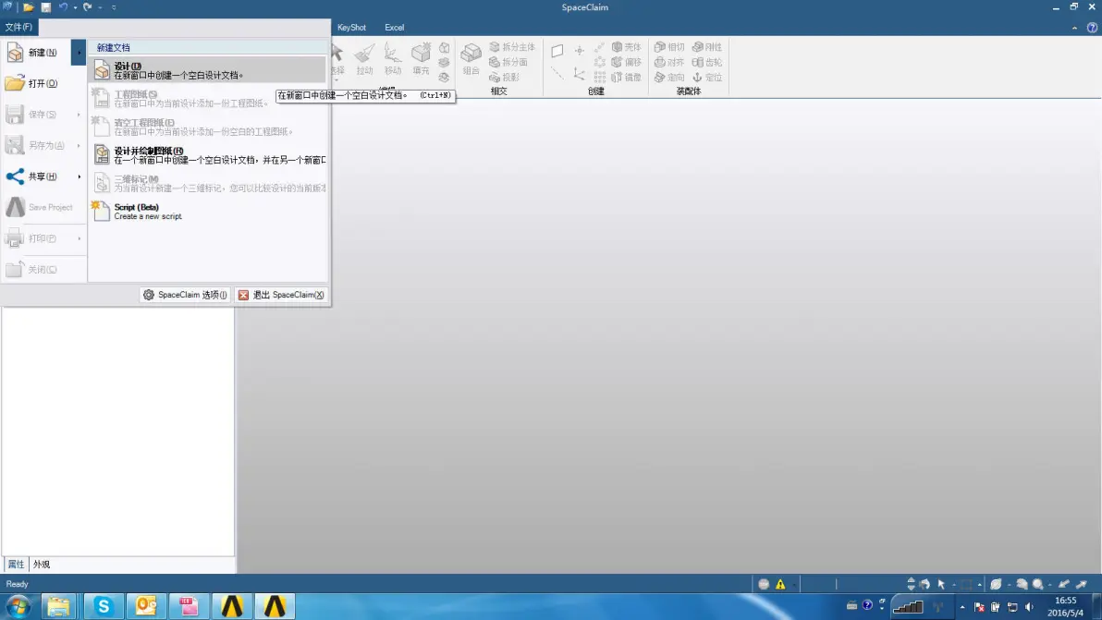Select the 设计 new blank design document

click(x=209, y=70)
